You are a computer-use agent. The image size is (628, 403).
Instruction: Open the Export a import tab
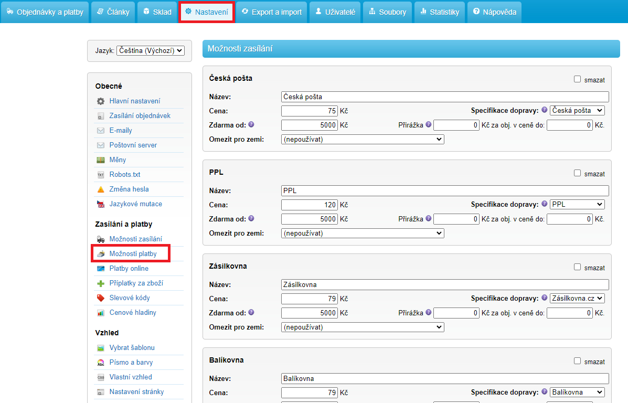(272, 12)
